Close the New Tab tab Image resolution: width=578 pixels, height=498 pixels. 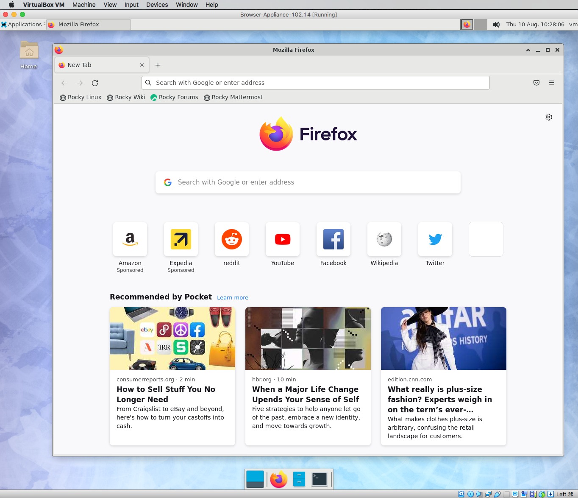click(x=142, y=65)
